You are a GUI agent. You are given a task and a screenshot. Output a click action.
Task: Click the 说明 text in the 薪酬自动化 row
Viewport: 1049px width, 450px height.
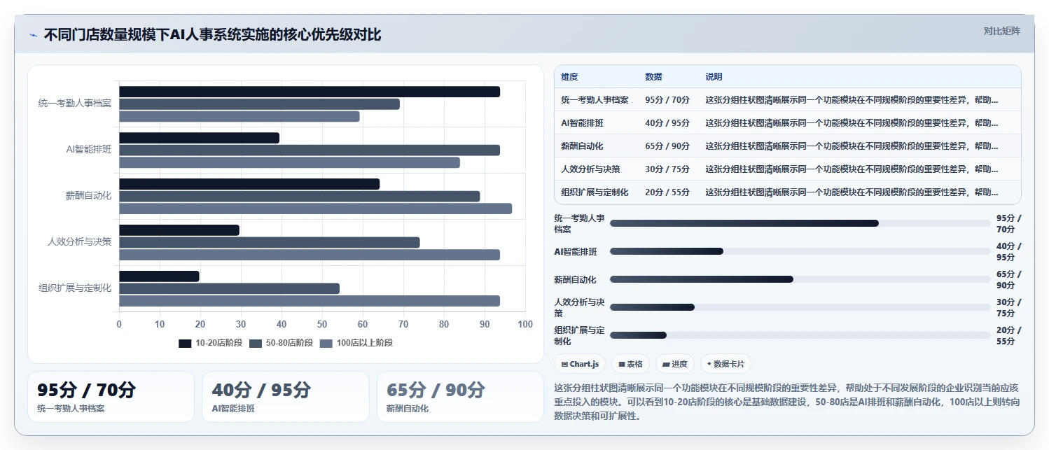point(852,146)
